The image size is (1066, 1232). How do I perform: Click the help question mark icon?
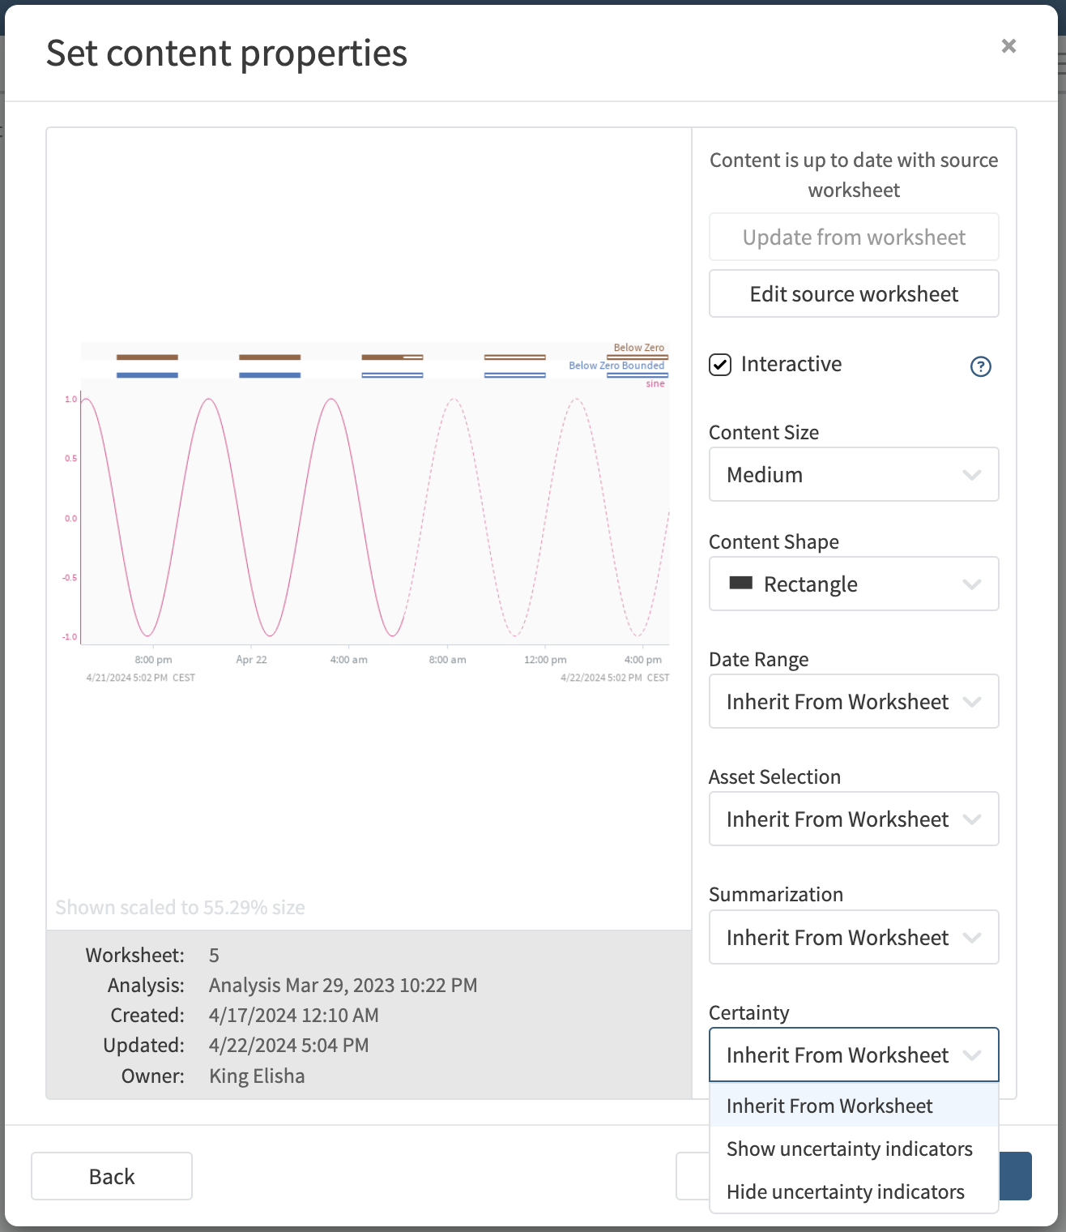[980, 366]
